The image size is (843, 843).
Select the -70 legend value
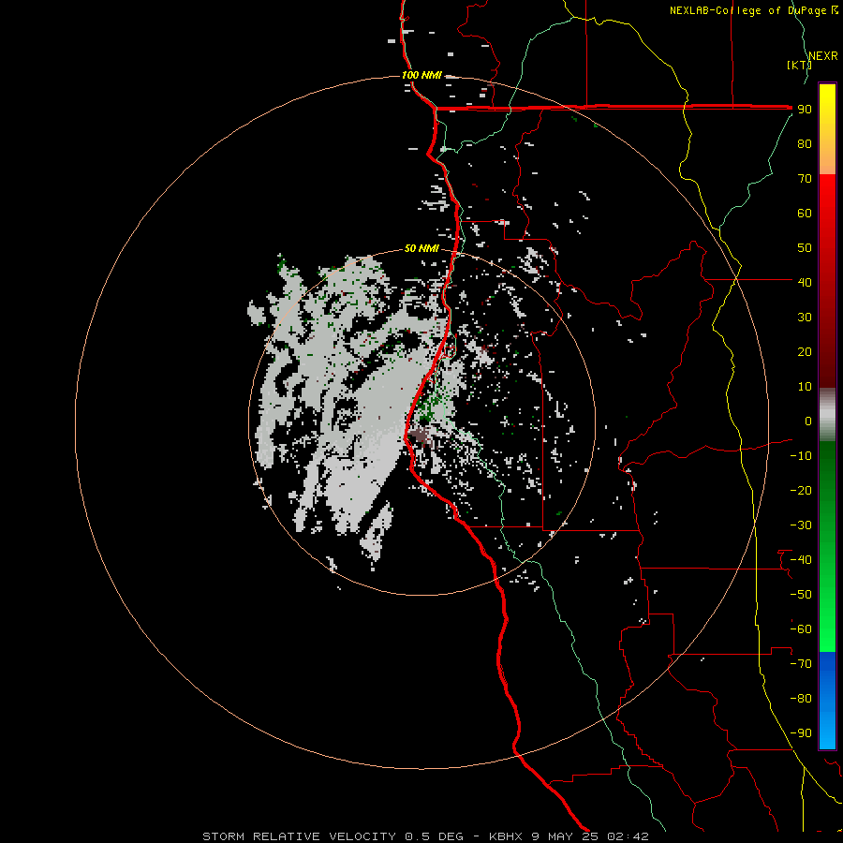[801, 664]
